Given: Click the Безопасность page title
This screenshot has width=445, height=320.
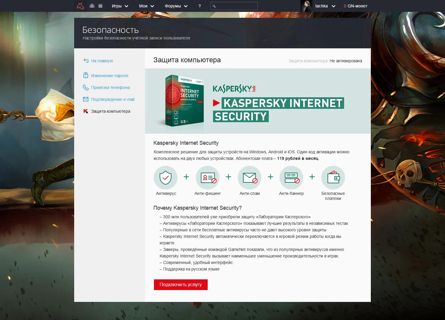Looking at the screenshot, I should click(111, 30).
